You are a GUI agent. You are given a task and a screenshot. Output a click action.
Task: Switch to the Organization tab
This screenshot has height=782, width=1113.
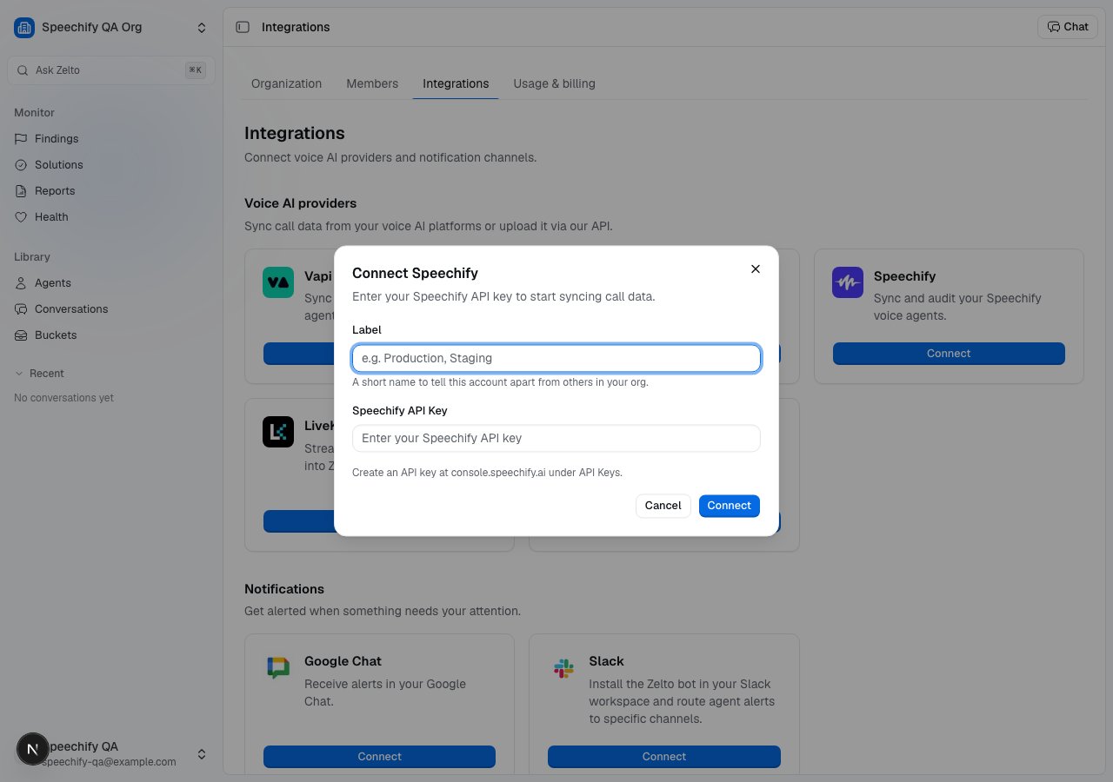286,84
